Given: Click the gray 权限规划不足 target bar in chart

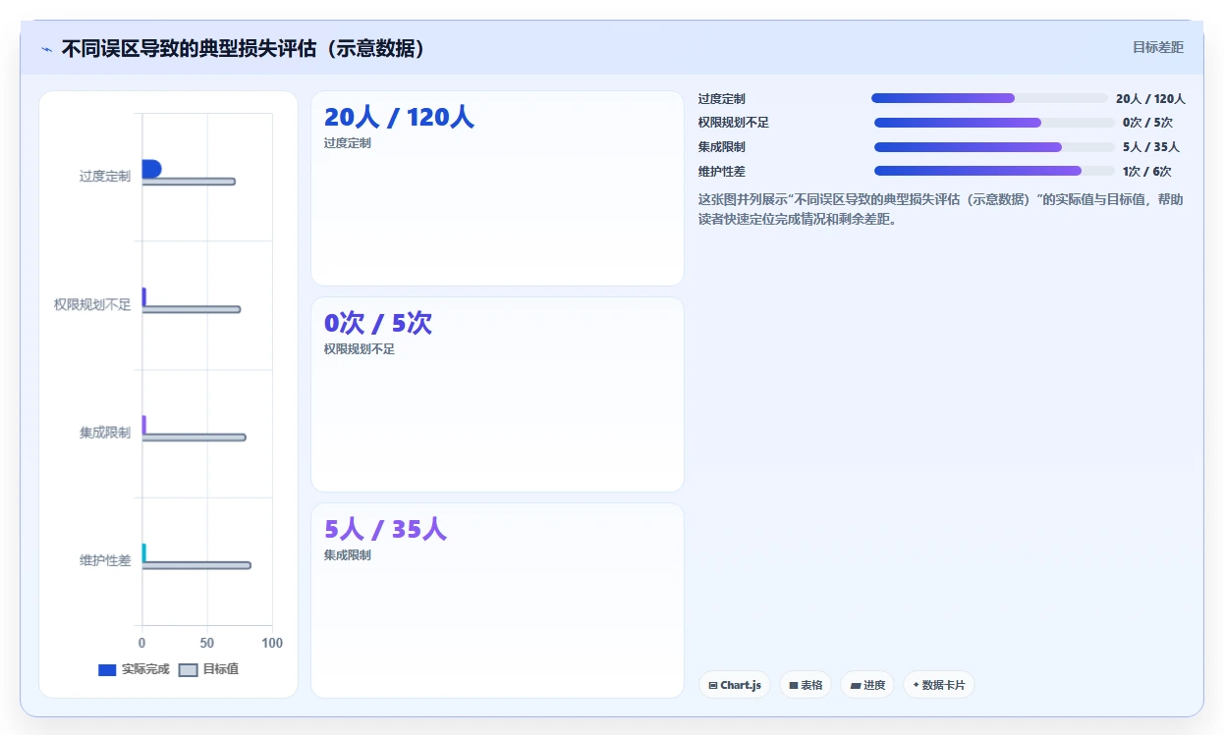Looking at the screenshot, I should (x=192, y=309).
